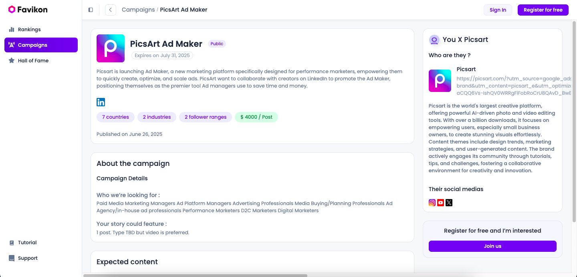
Task: Go to Hall of Fame
Action: 41,61
